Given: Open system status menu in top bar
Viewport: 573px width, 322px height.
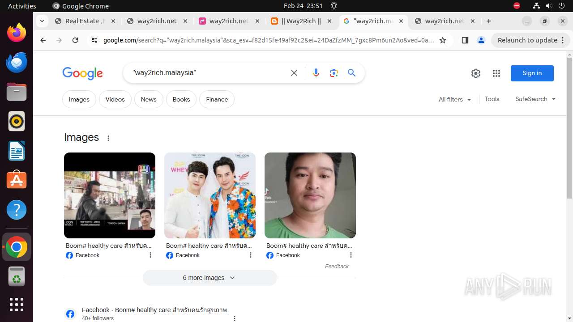Looking at the screenshot, I should point(548,6).
